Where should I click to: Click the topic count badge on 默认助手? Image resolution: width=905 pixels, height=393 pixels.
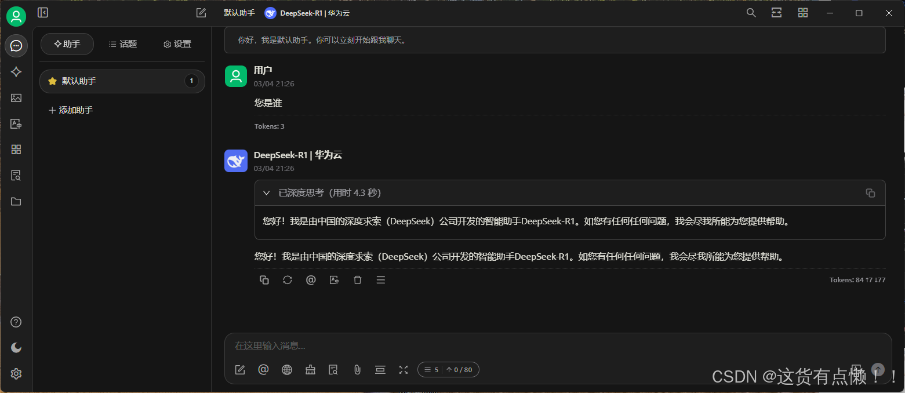click(191, 81)
